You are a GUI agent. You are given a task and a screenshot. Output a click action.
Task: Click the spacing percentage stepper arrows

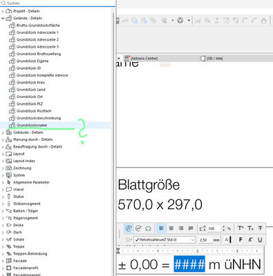tap(224, 228)
